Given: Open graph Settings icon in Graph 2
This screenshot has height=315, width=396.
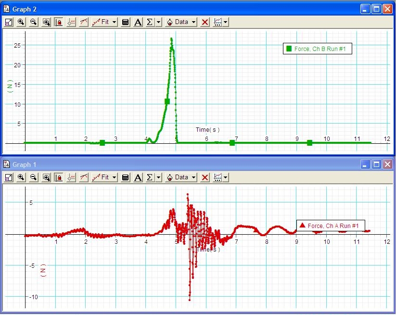Looking at the screenshot, I should 217,22.
